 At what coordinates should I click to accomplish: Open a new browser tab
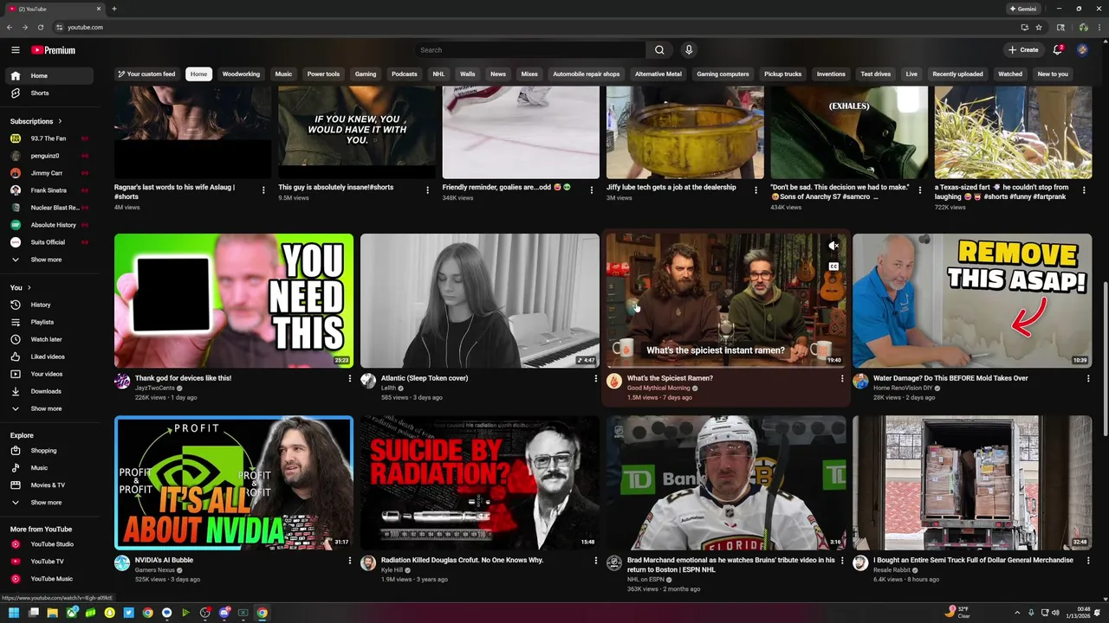pos(113,9)
